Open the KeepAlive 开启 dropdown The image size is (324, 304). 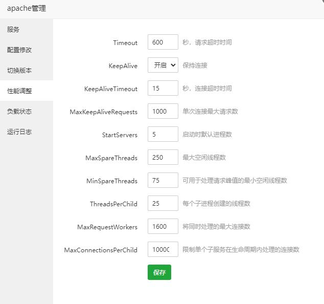pyautogui.click(x=163, y=65)
